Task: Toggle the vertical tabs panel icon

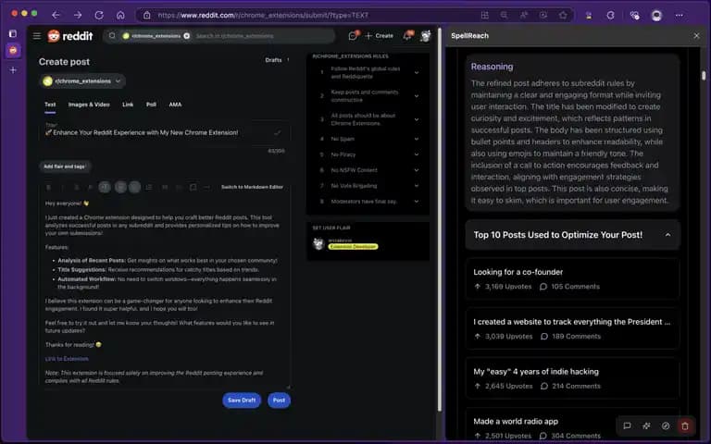Action: [13, 33]
